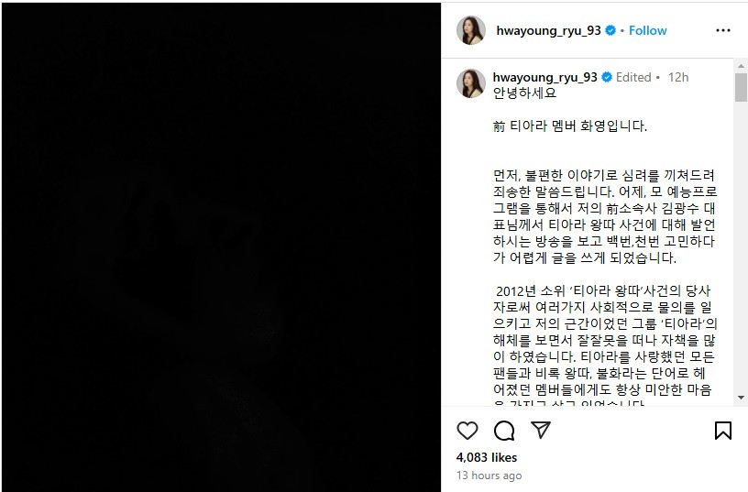Open comments with the speech bubble icon
Image resolution: width=748 pixels, height=492 pixels.
504,431
